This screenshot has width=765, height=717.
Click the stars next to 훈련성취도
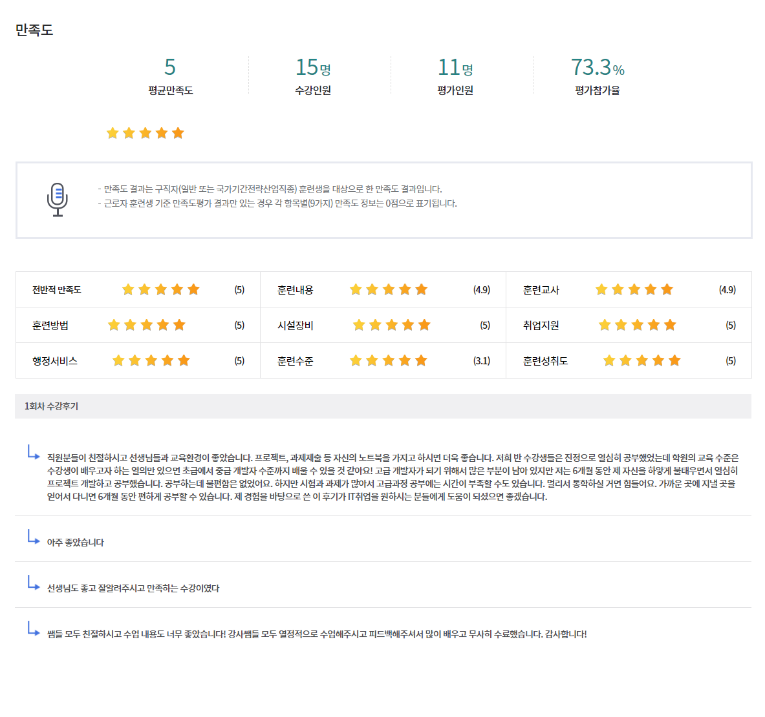(x=641, y=360)
